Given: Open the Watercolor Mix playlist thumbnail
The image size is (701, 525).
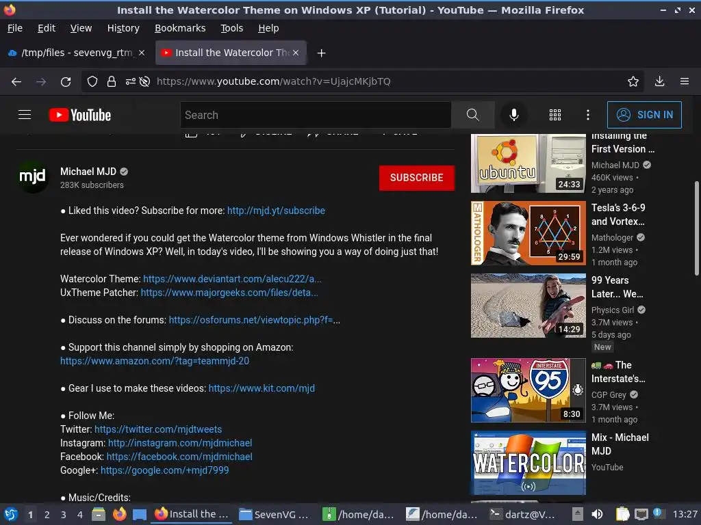Looking at the screenshot, I should click(x=528, y=463).
